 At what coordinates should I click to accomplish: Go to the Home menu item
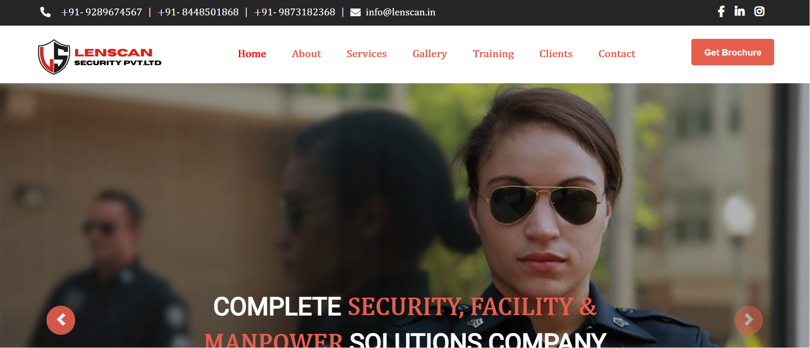coord(252,54)
